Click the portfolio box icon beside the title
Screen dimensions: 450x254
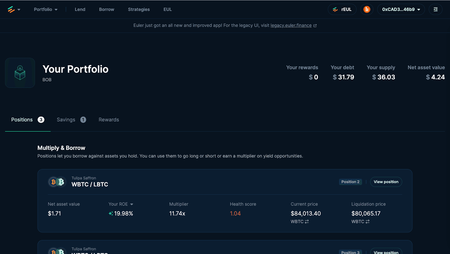[20, 73]
